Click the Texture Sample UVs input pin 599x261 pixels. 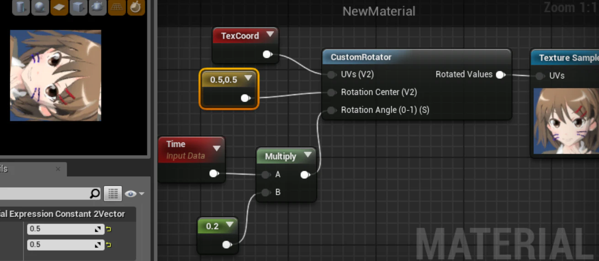click(x=540, y=76)
